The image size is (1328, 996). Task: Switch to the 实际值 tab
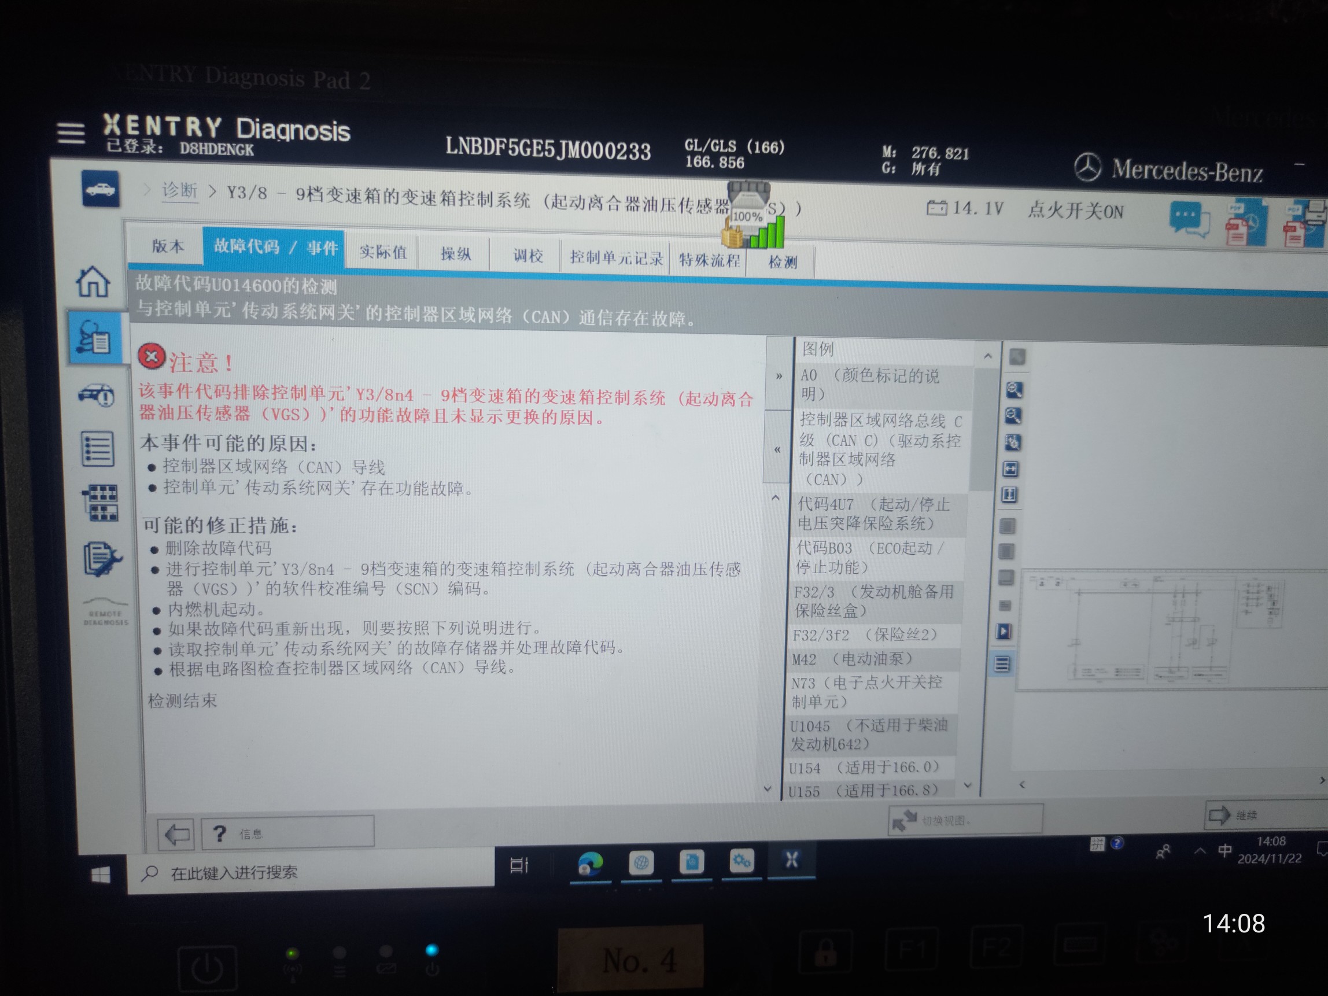pyautogui.click(x=383, y=252)
